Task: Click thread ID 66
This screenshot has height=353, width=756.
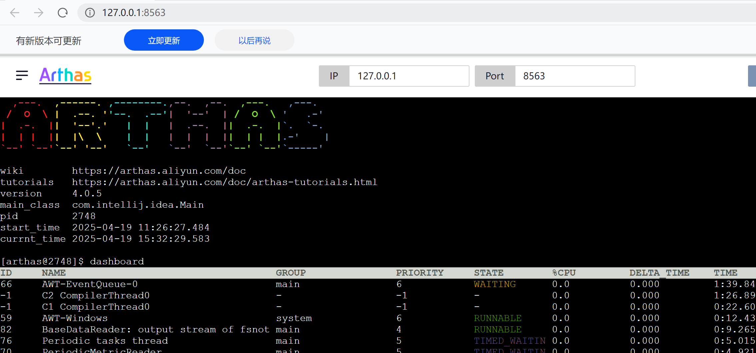Action: tap(6, 284)
